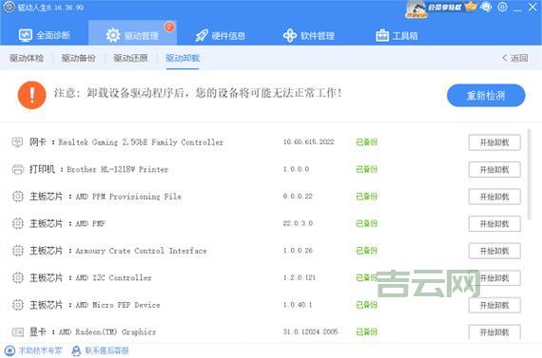Uninstall AMD Radeon(TM) Graphics driver

pyautogui.click(x=494, y=332)
